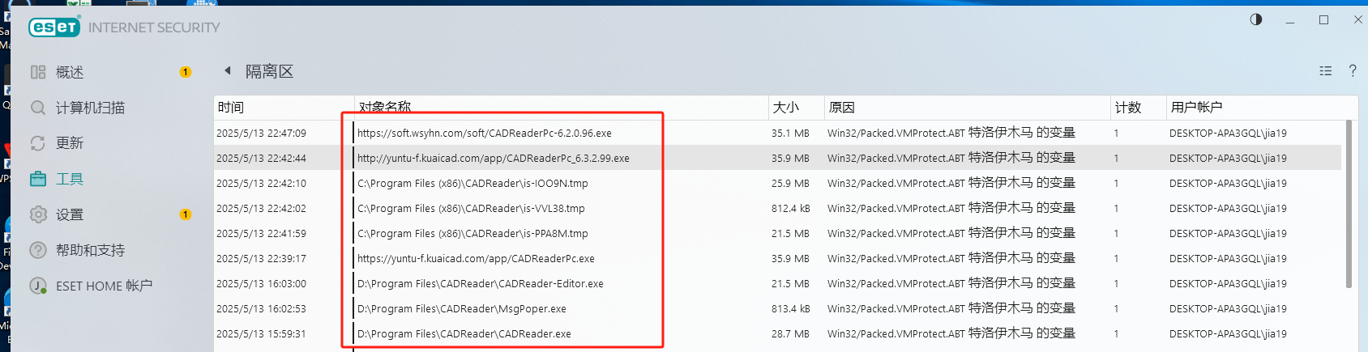Select row is-VVL38.tmp
Screen dimensions: 1368x352
tap(777, 208)
